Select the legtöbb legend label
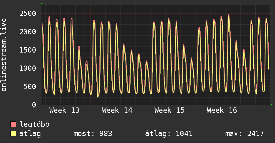Screen dimensions: 275x143 tap(34, 124)
